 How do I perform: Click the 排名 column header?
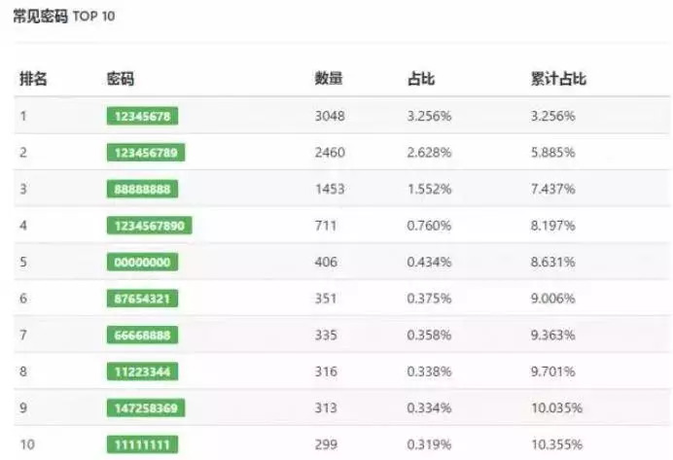(x=33, y=79)
